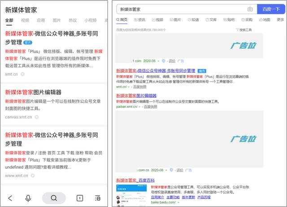This screenshot has height=207, width=287.
Task: Expand 更多 in desktop search categories
Action: point(280,20)
